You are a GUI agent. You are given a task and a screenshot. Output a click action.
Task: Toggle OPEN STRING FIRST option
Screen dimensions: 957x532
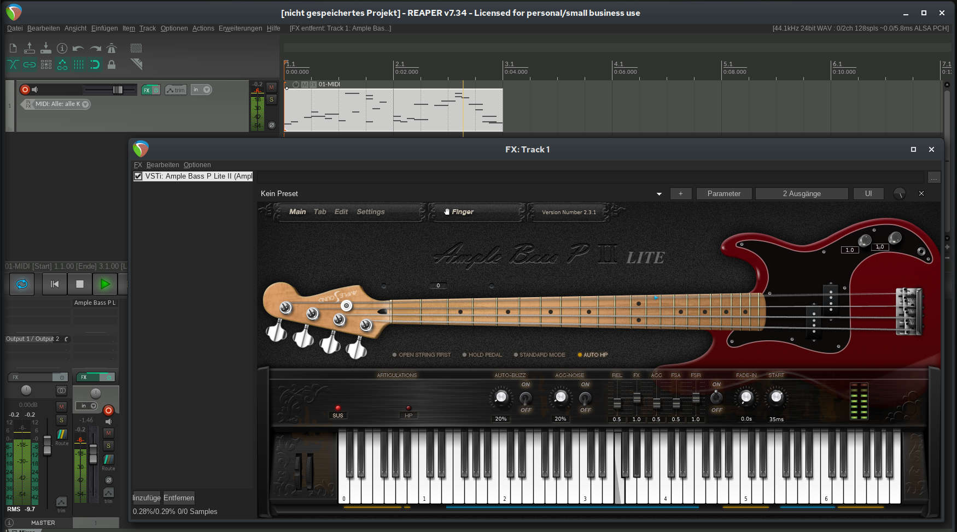click(421, 355)
